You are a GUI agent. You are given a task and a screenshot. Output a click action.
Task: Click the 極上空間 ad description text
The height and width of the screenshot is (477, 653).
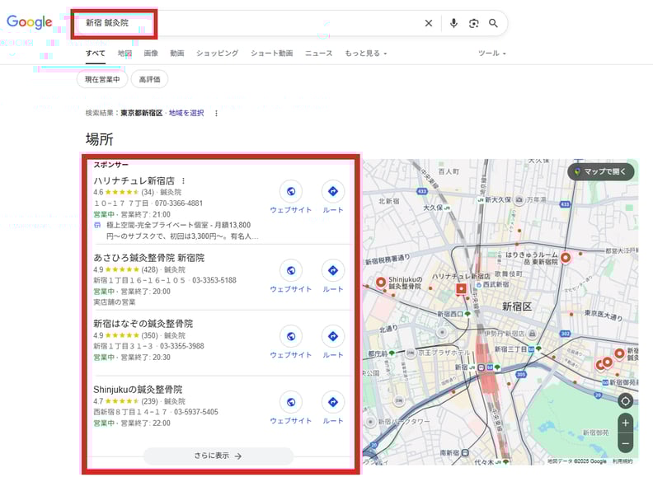click(x=182, y=231)
